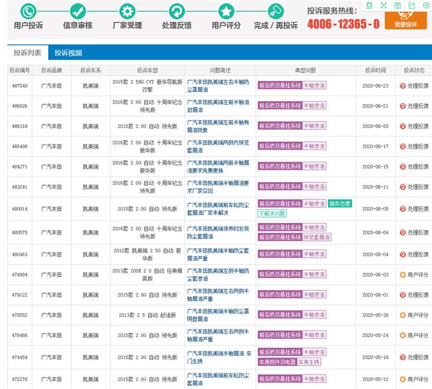Image resolution: width=432 pixels, height=389 pixels.
Task: Click 用户评分 status icon for complaint 476466
Action: tap(402, 335)
